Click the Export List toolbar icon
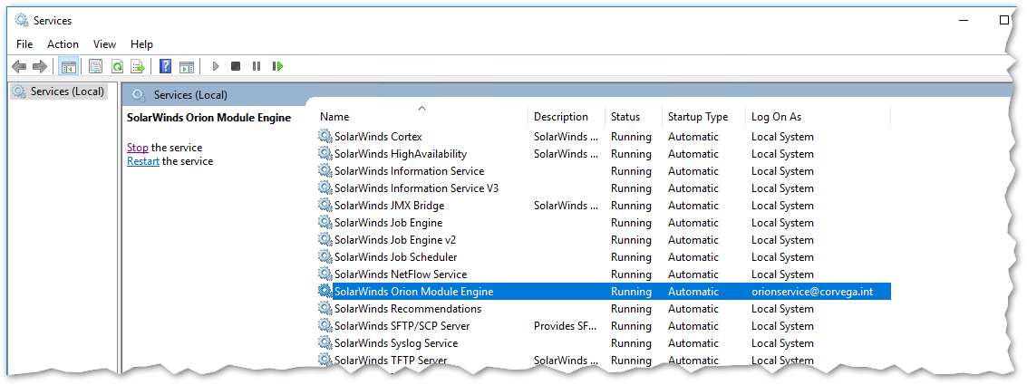The width and height of the screenshot is (1027, 385). pyautogui.click(x=138, y=66)
